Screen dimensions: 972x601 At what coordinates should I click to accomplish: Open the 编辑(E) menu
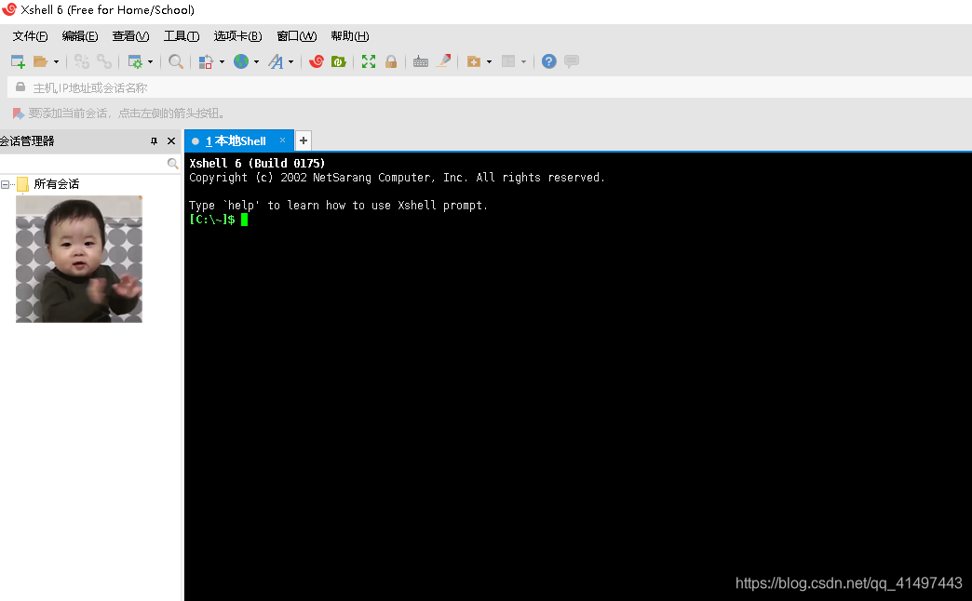pos(80,36)
